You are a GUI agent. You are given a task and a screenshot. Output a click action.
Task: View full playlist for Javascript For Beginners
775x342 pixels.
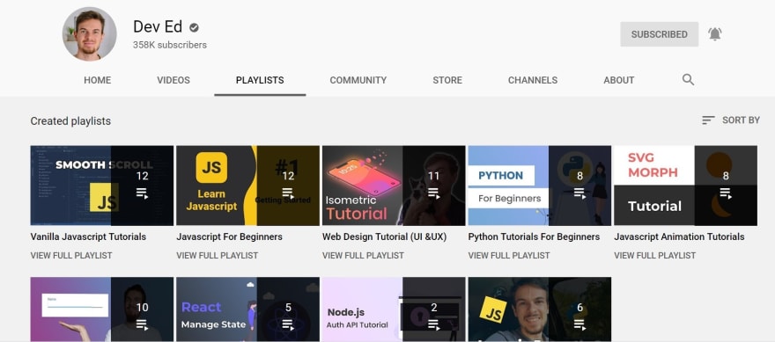pyautogui.click(x=217, y=256)
